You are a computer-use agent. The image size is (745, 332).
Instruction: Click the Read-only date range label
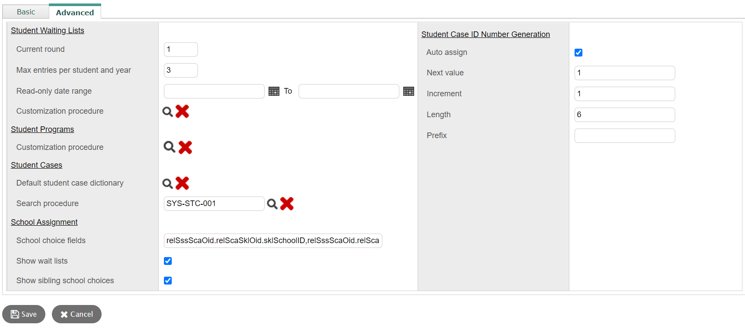click(x=54, y=91)
